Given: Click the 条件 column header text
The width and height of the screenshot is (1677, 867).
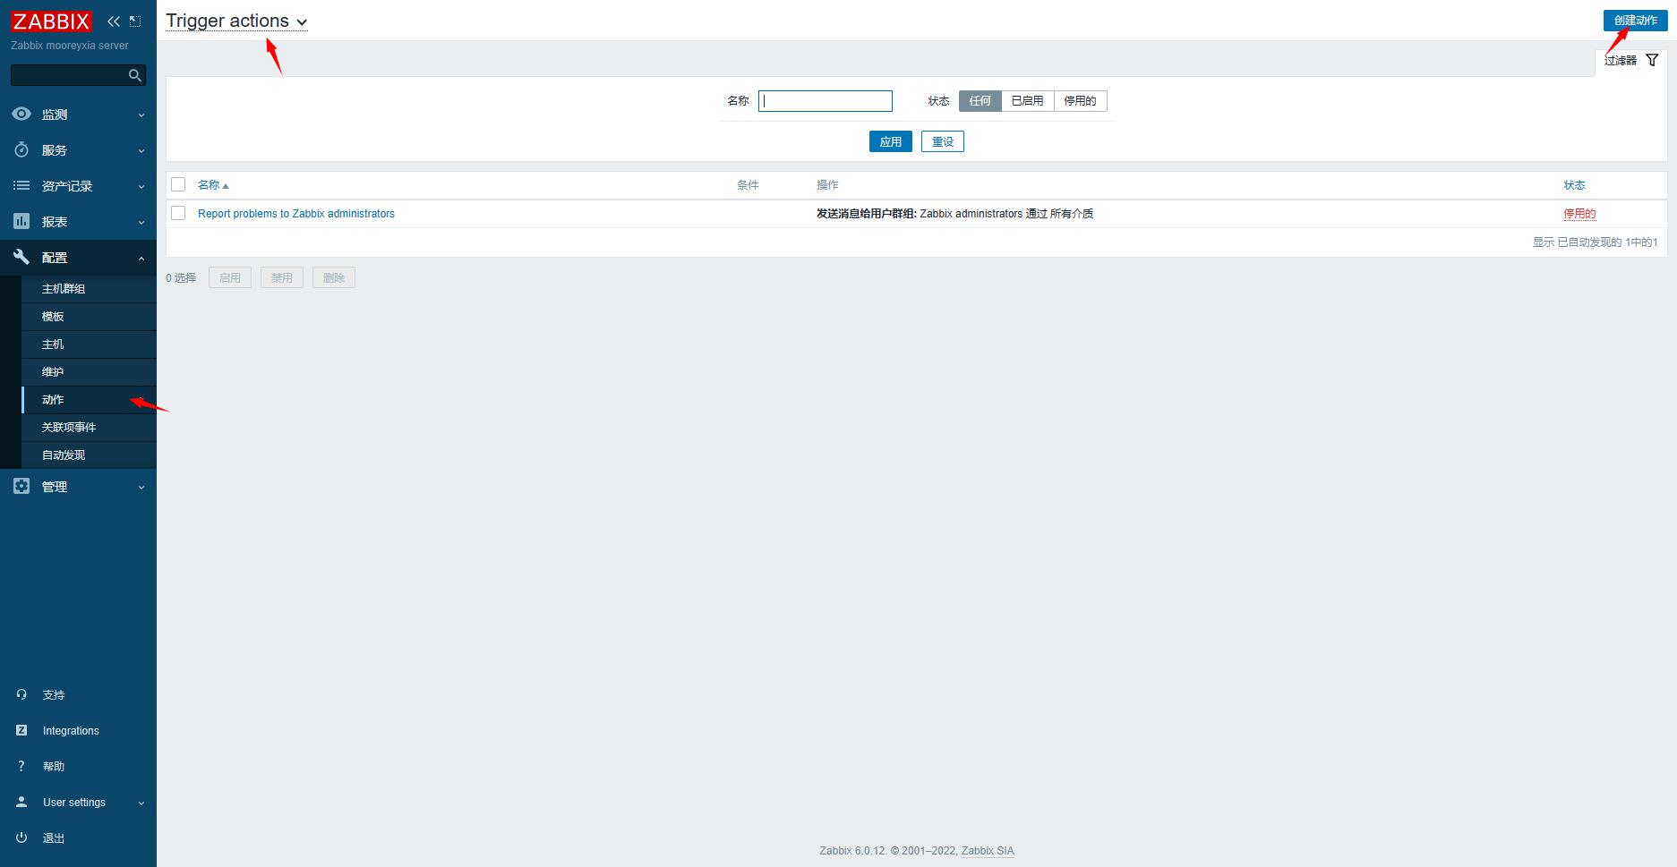Looking at the screenshot, I should (x=748, y=185).
